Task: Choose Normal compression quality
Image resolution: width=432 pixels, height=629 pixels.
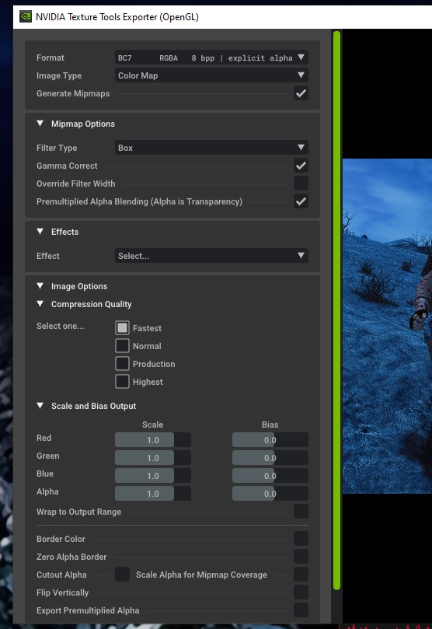Action: (x=122, y=346)
